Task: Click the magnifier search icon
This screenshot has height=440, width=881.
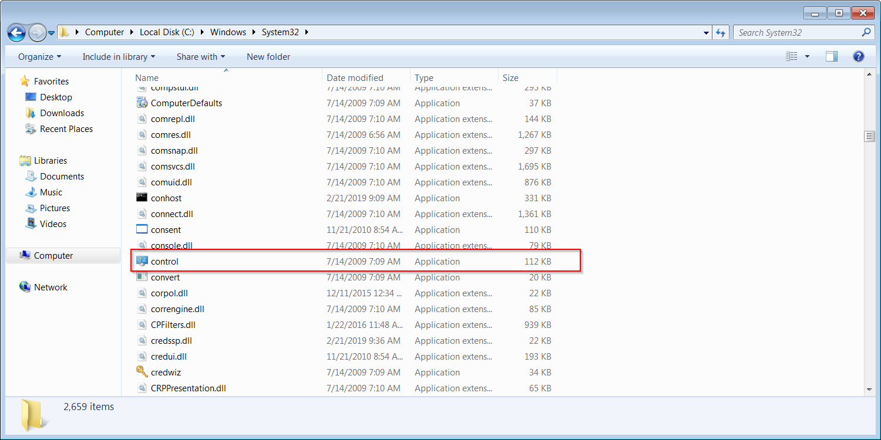Action: click(x=867, y=33)
